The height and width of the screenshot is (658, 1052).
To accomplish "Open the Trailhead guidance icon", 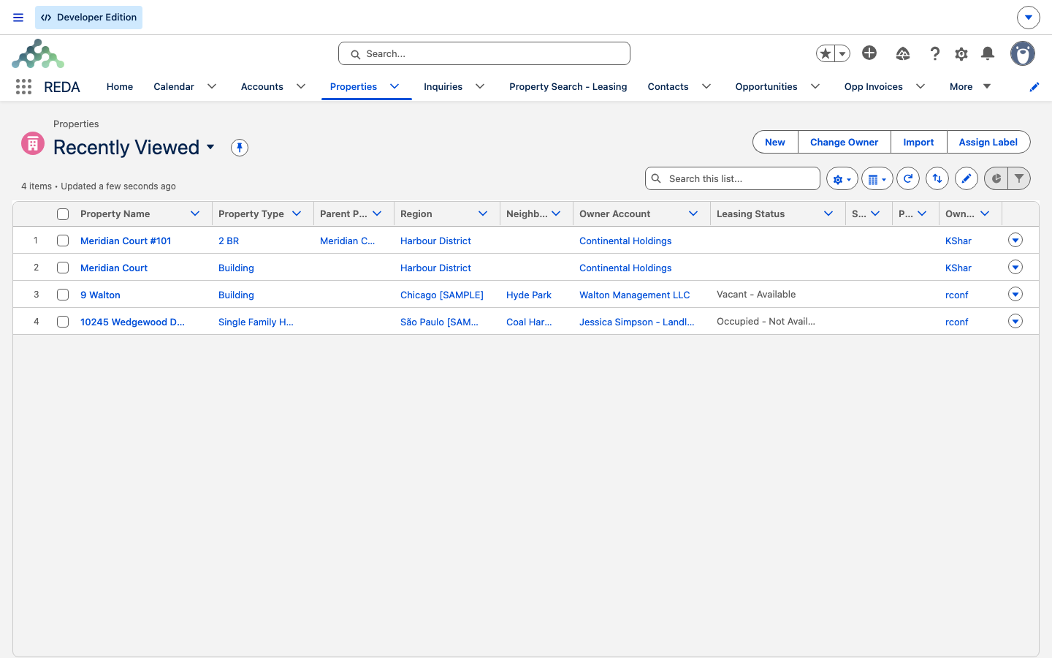I will pyautogui.click(x=903, y=53).
